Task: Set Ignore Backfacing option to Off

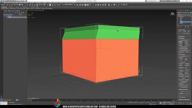Action: point(179,31)
